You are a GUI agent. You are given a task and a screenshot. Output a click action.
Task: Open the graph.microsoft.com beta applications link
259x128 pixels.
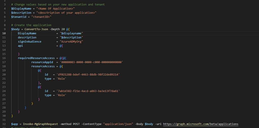click(x=200, y=124)
